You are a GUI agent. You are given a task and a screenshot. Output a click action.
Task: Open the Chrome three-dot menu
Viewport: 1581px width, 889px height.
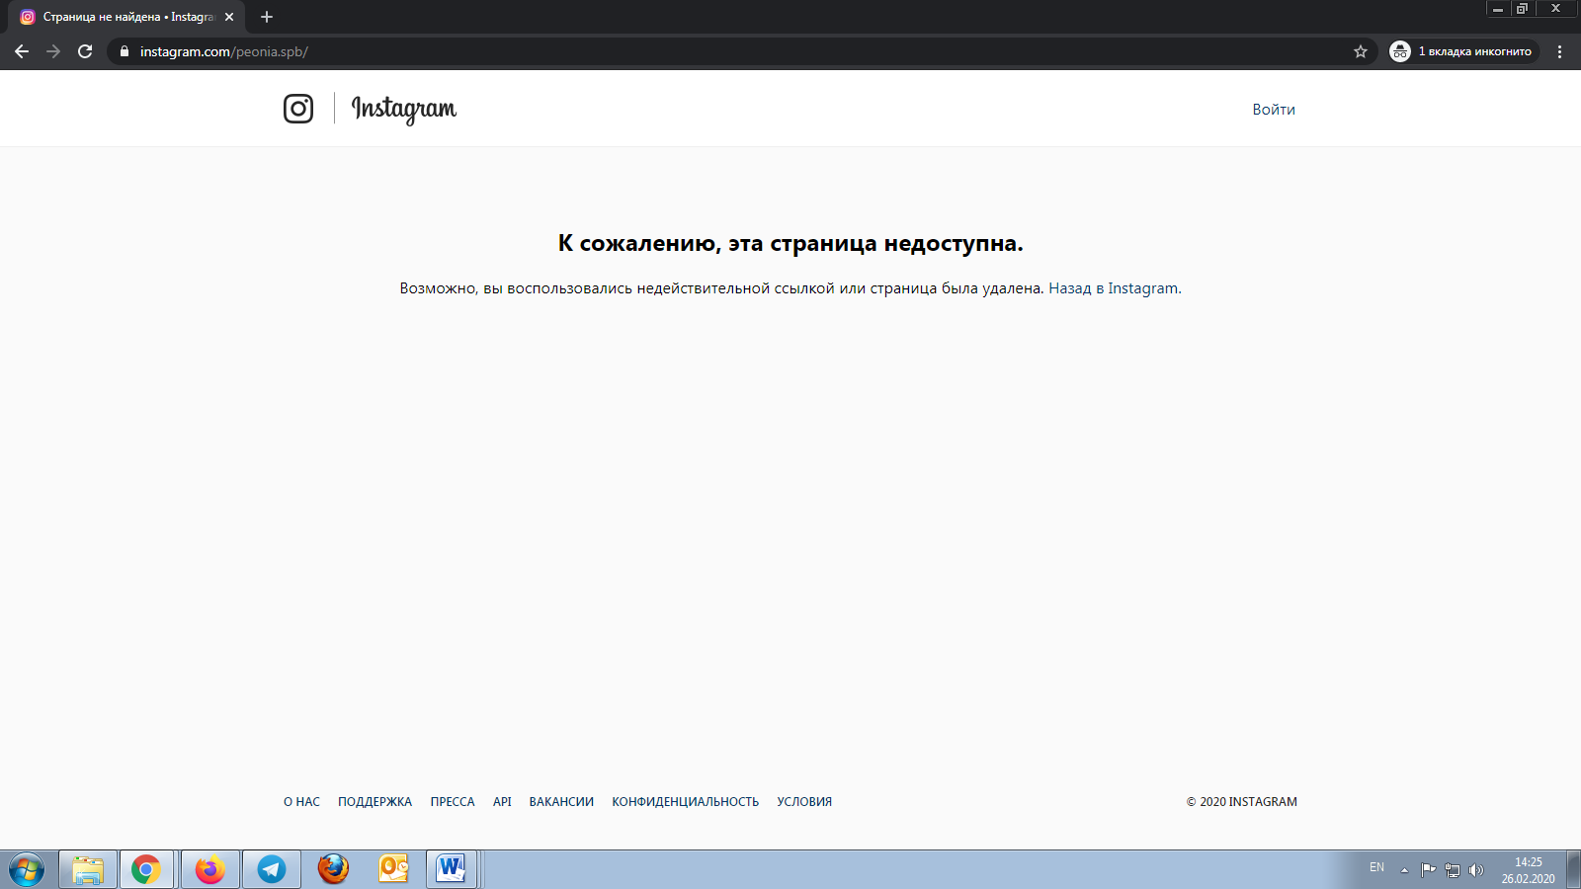(x=1560, y=51)
